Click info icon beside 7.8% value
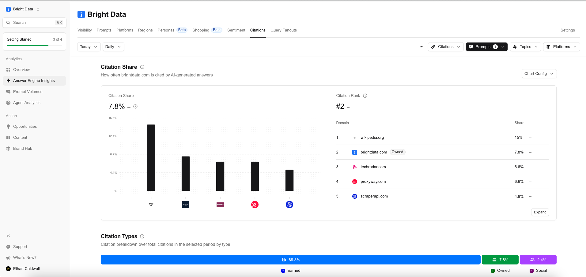This screenshot has width=586, height=277. [x=135, y=106]
